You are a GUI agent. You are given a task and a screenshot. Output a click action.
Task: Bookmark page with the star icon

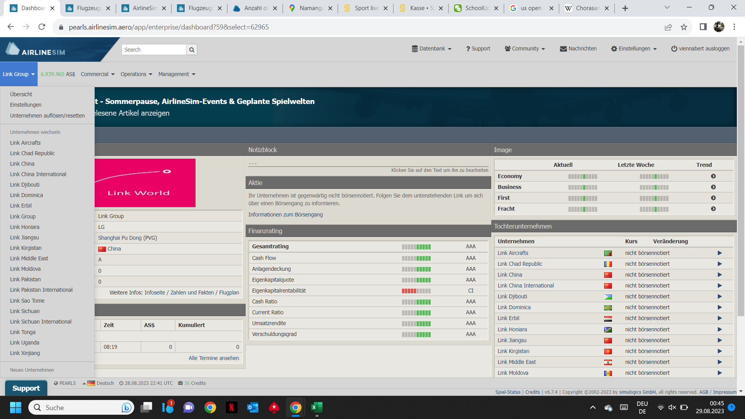click(x=684, y=27)
